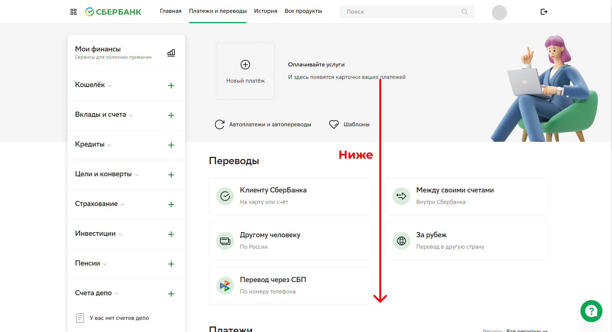Click the plus next to Кредиты
The image size is (612, 332).
point(171,145)
